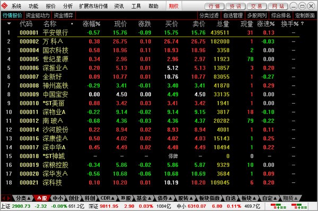
Task: Select the 000002 万科A stock row
Action: point(150,41)
